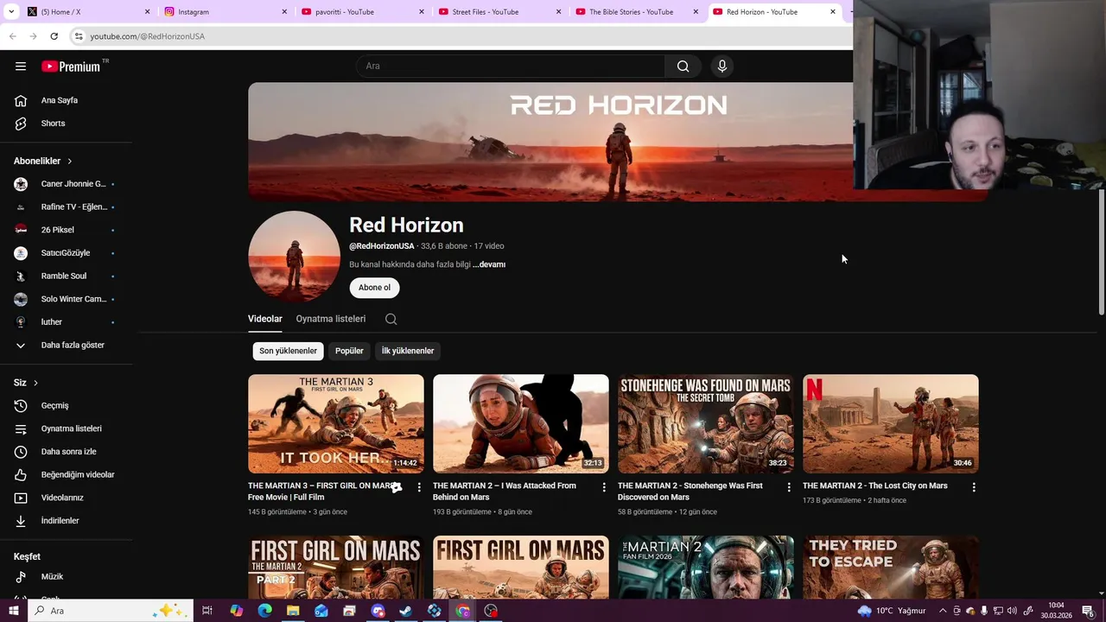
Task: Open options menu for I Was Attacked video
Action: [604, 487]
